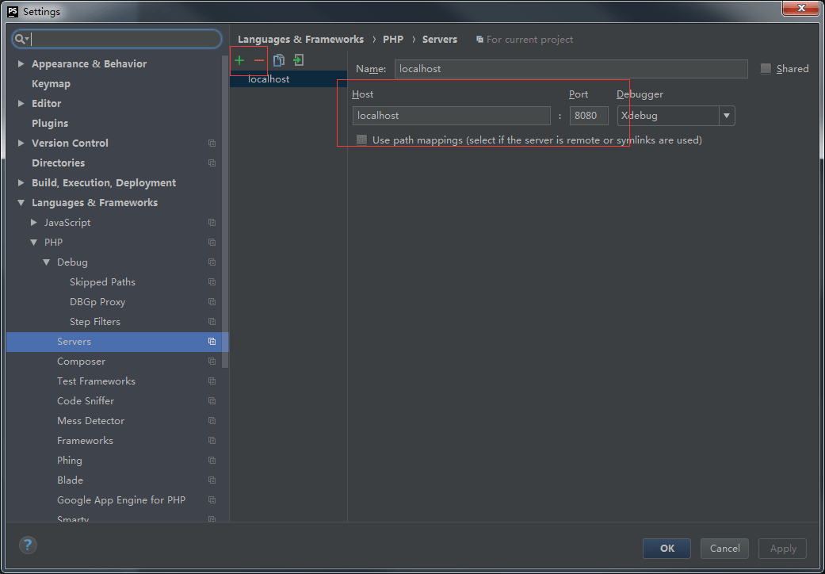Click into the Host field
Viewport: 825px width, 574px height.
tap(452, 116)
